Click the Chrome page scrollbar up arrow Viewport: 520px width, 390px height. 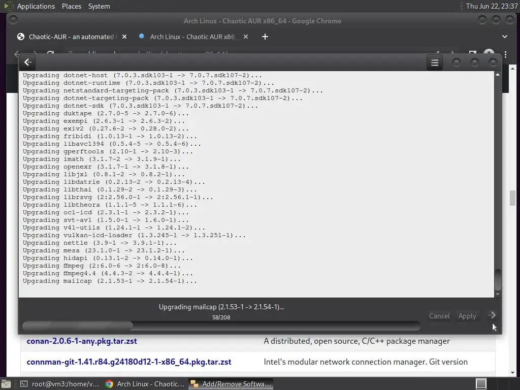[513, 69]
